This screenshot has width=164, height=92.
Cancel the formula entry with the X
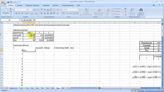[x=25, y=20]
